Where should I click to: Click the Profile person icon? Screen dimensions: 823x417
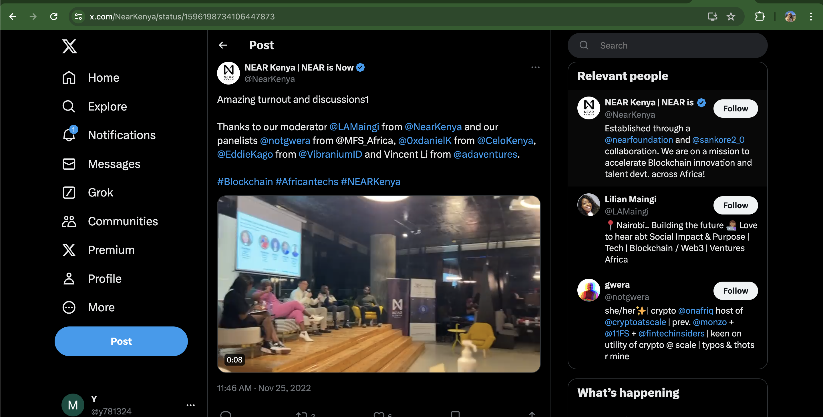pos(69,279)
